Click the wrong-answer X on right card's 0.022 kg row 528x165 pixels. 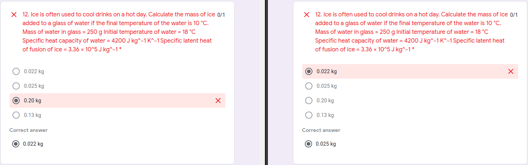tap(511, 71)
